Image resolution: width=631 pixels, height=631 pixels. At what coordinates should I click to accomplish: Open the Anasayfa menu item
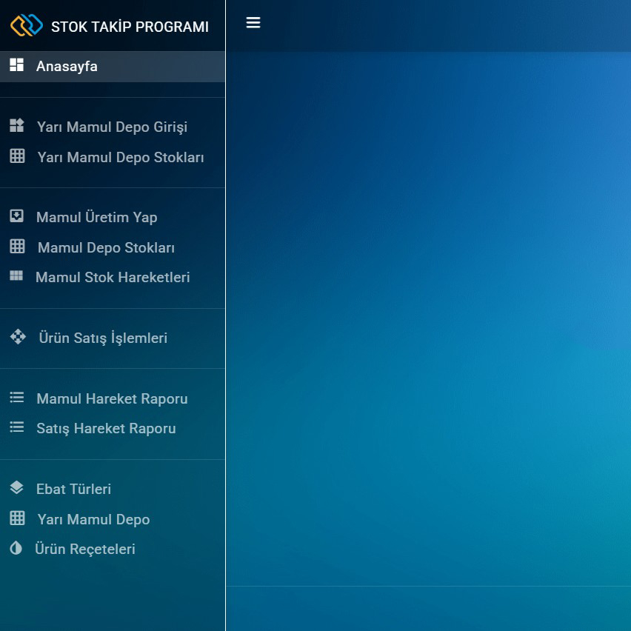113,67
